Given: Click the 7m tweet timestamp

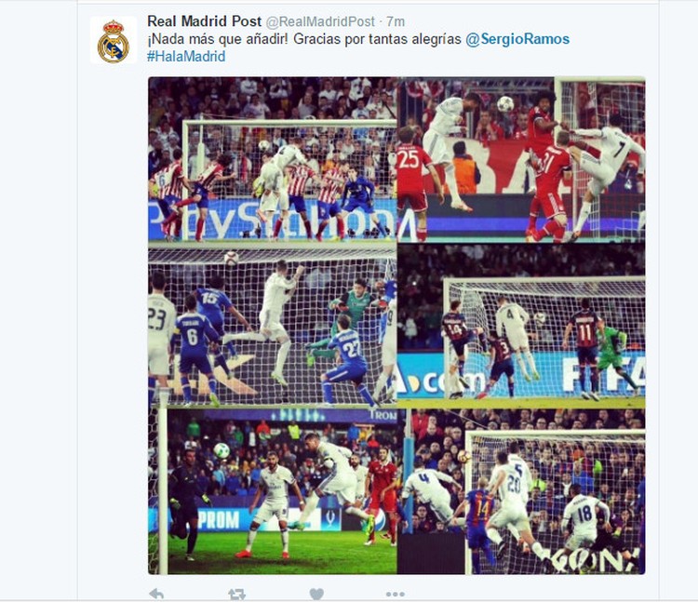Looking at the screenshot, I should [x=396, y=21].
